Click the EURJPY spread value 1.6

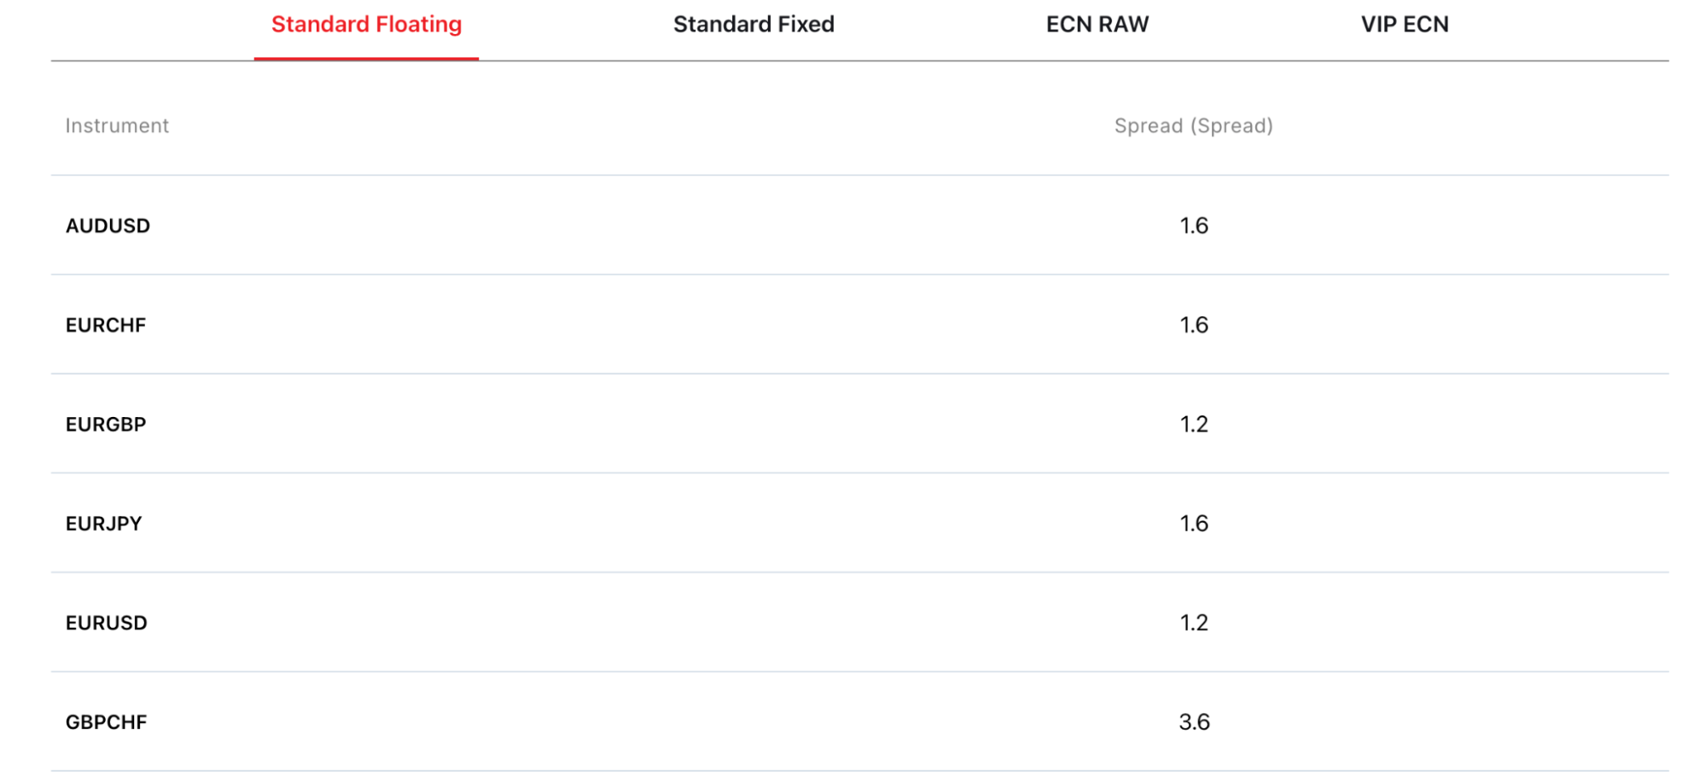pyautogui.click(x=1193, y=524)
